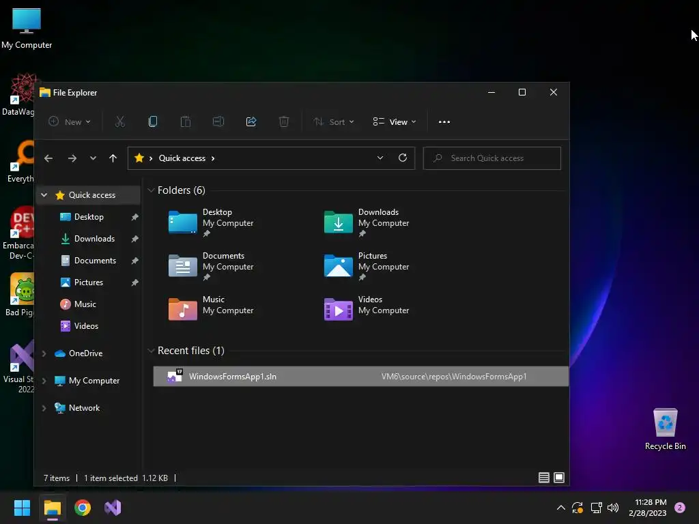Viewport: 699px width, 524px height.
Task: Open the View dropdown menu
Action: [x=395, y=121]
